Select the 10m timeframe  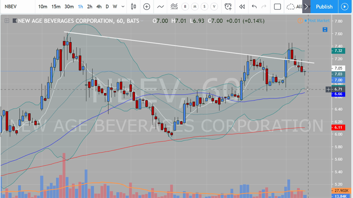pyautogui.click(x=43, y=7)
